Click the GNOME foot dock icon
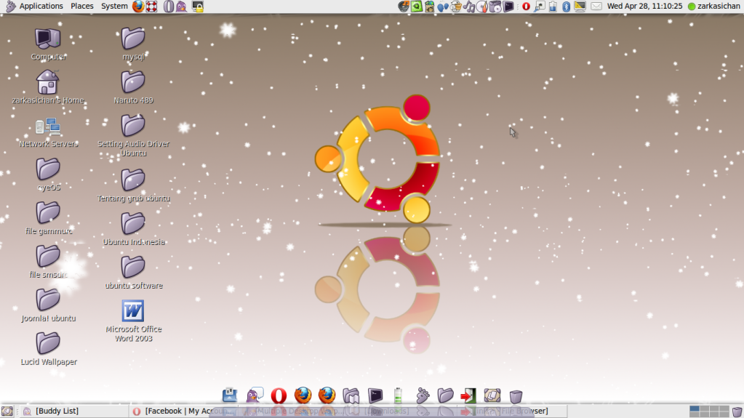 pos(423,395)
